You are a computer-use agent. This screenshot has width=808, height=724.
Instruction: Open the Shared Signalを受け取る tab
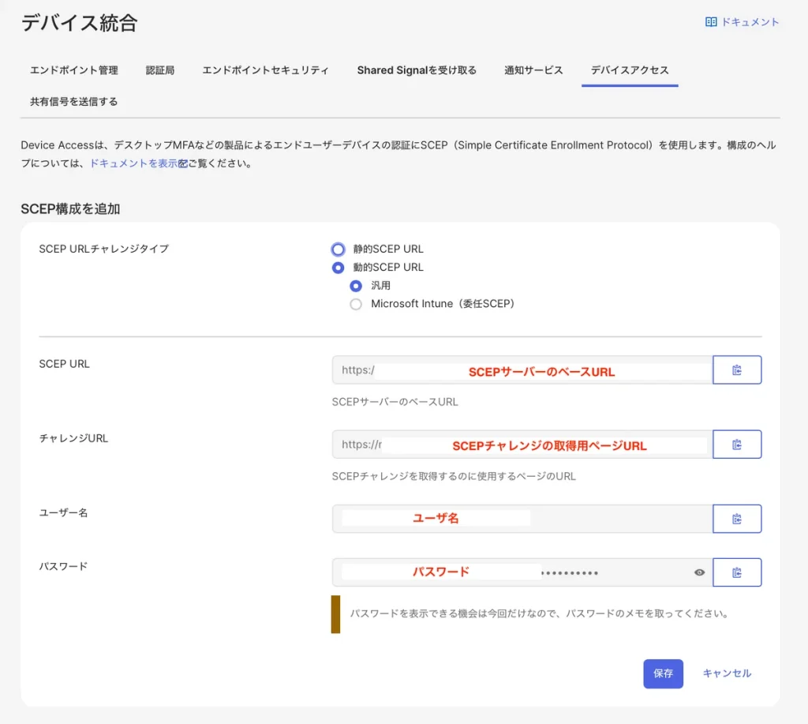[x=417, y=70]
